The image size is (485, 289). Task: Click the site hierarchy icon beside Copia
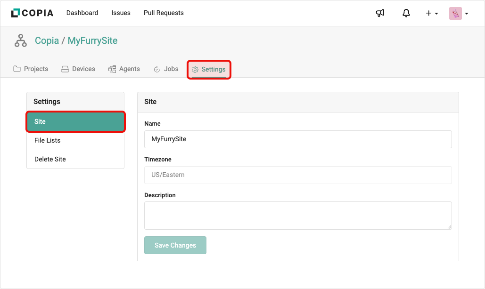[x=20, y=41]
